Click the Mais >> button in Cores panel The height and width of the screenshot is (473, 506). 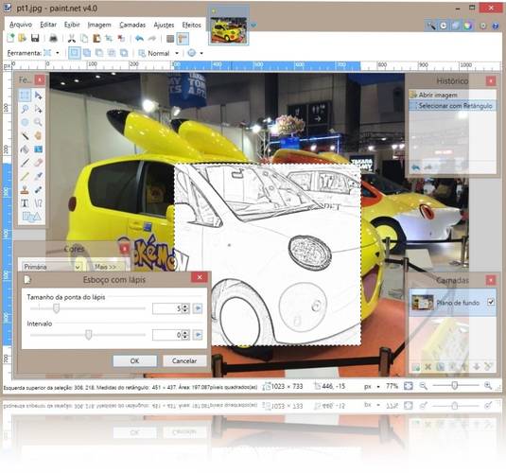pos(105,267)
